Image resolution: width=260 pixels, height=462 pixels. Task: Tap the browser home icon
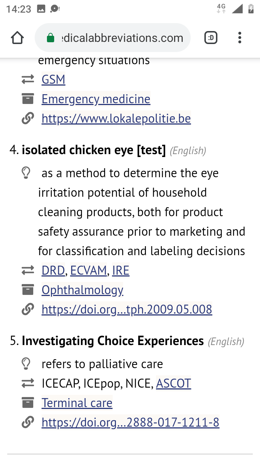point(17,38)
